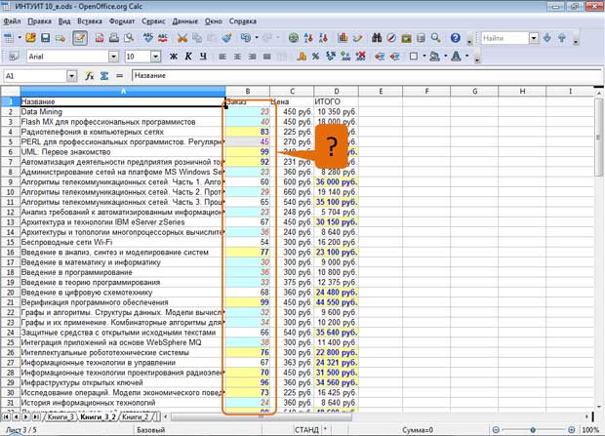Align text left
605x436 pixels.
pyautogui.click(x=222, y=57)
